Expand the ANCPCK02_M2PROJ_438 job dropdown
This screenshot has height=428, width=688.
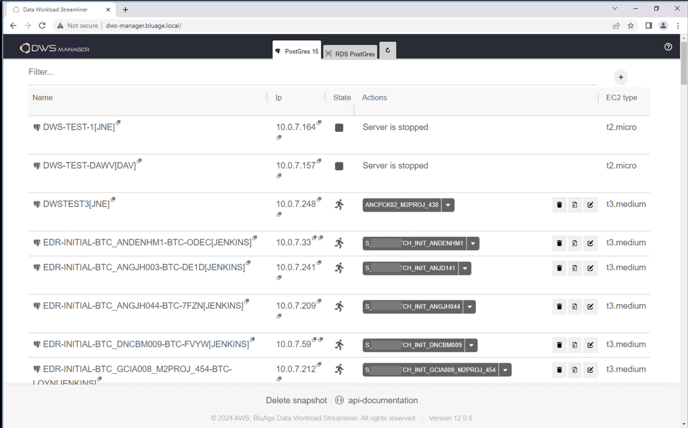(x=448, y=204)
